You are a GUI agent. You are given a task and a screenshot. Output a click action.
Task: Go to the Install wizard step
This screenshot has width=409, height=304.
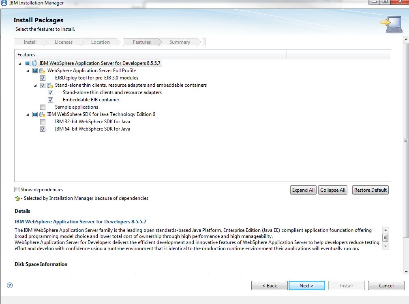click(x=30, y=42)
